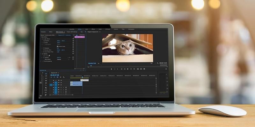Create a four-point polygon mask under Opacity
Screen dimensions: 255x127
(47, 56)
